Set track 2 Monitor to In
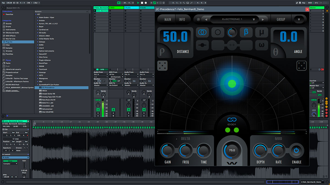The image size is (330, 185). point(111,81)
